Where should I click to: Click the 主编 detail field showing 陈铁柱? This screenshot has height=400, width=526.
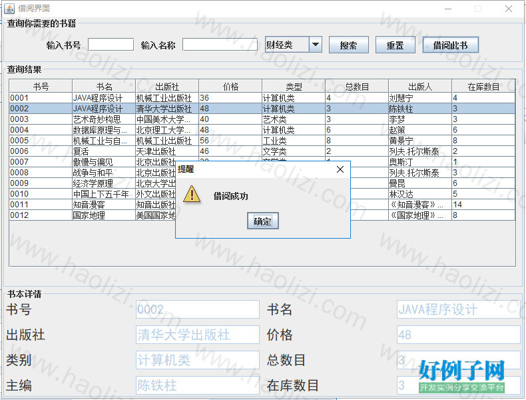198,385
